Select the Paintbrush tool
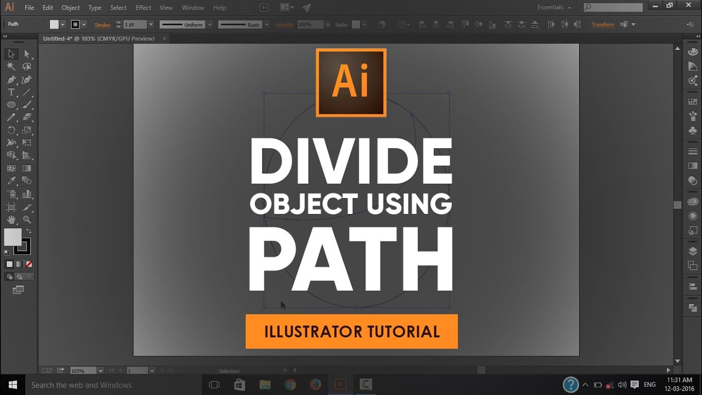The width and height of the screenshot is (702, 395). pyautogui.click(x=27, y=105)
